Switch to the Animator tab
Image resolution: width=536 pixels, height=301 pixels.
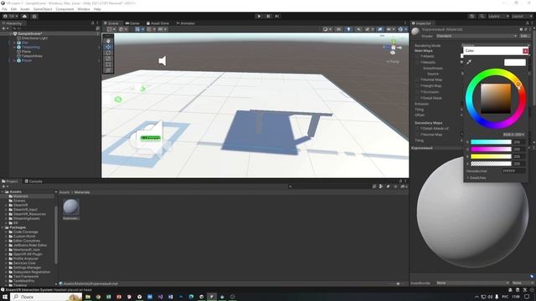tap(185, 23)
